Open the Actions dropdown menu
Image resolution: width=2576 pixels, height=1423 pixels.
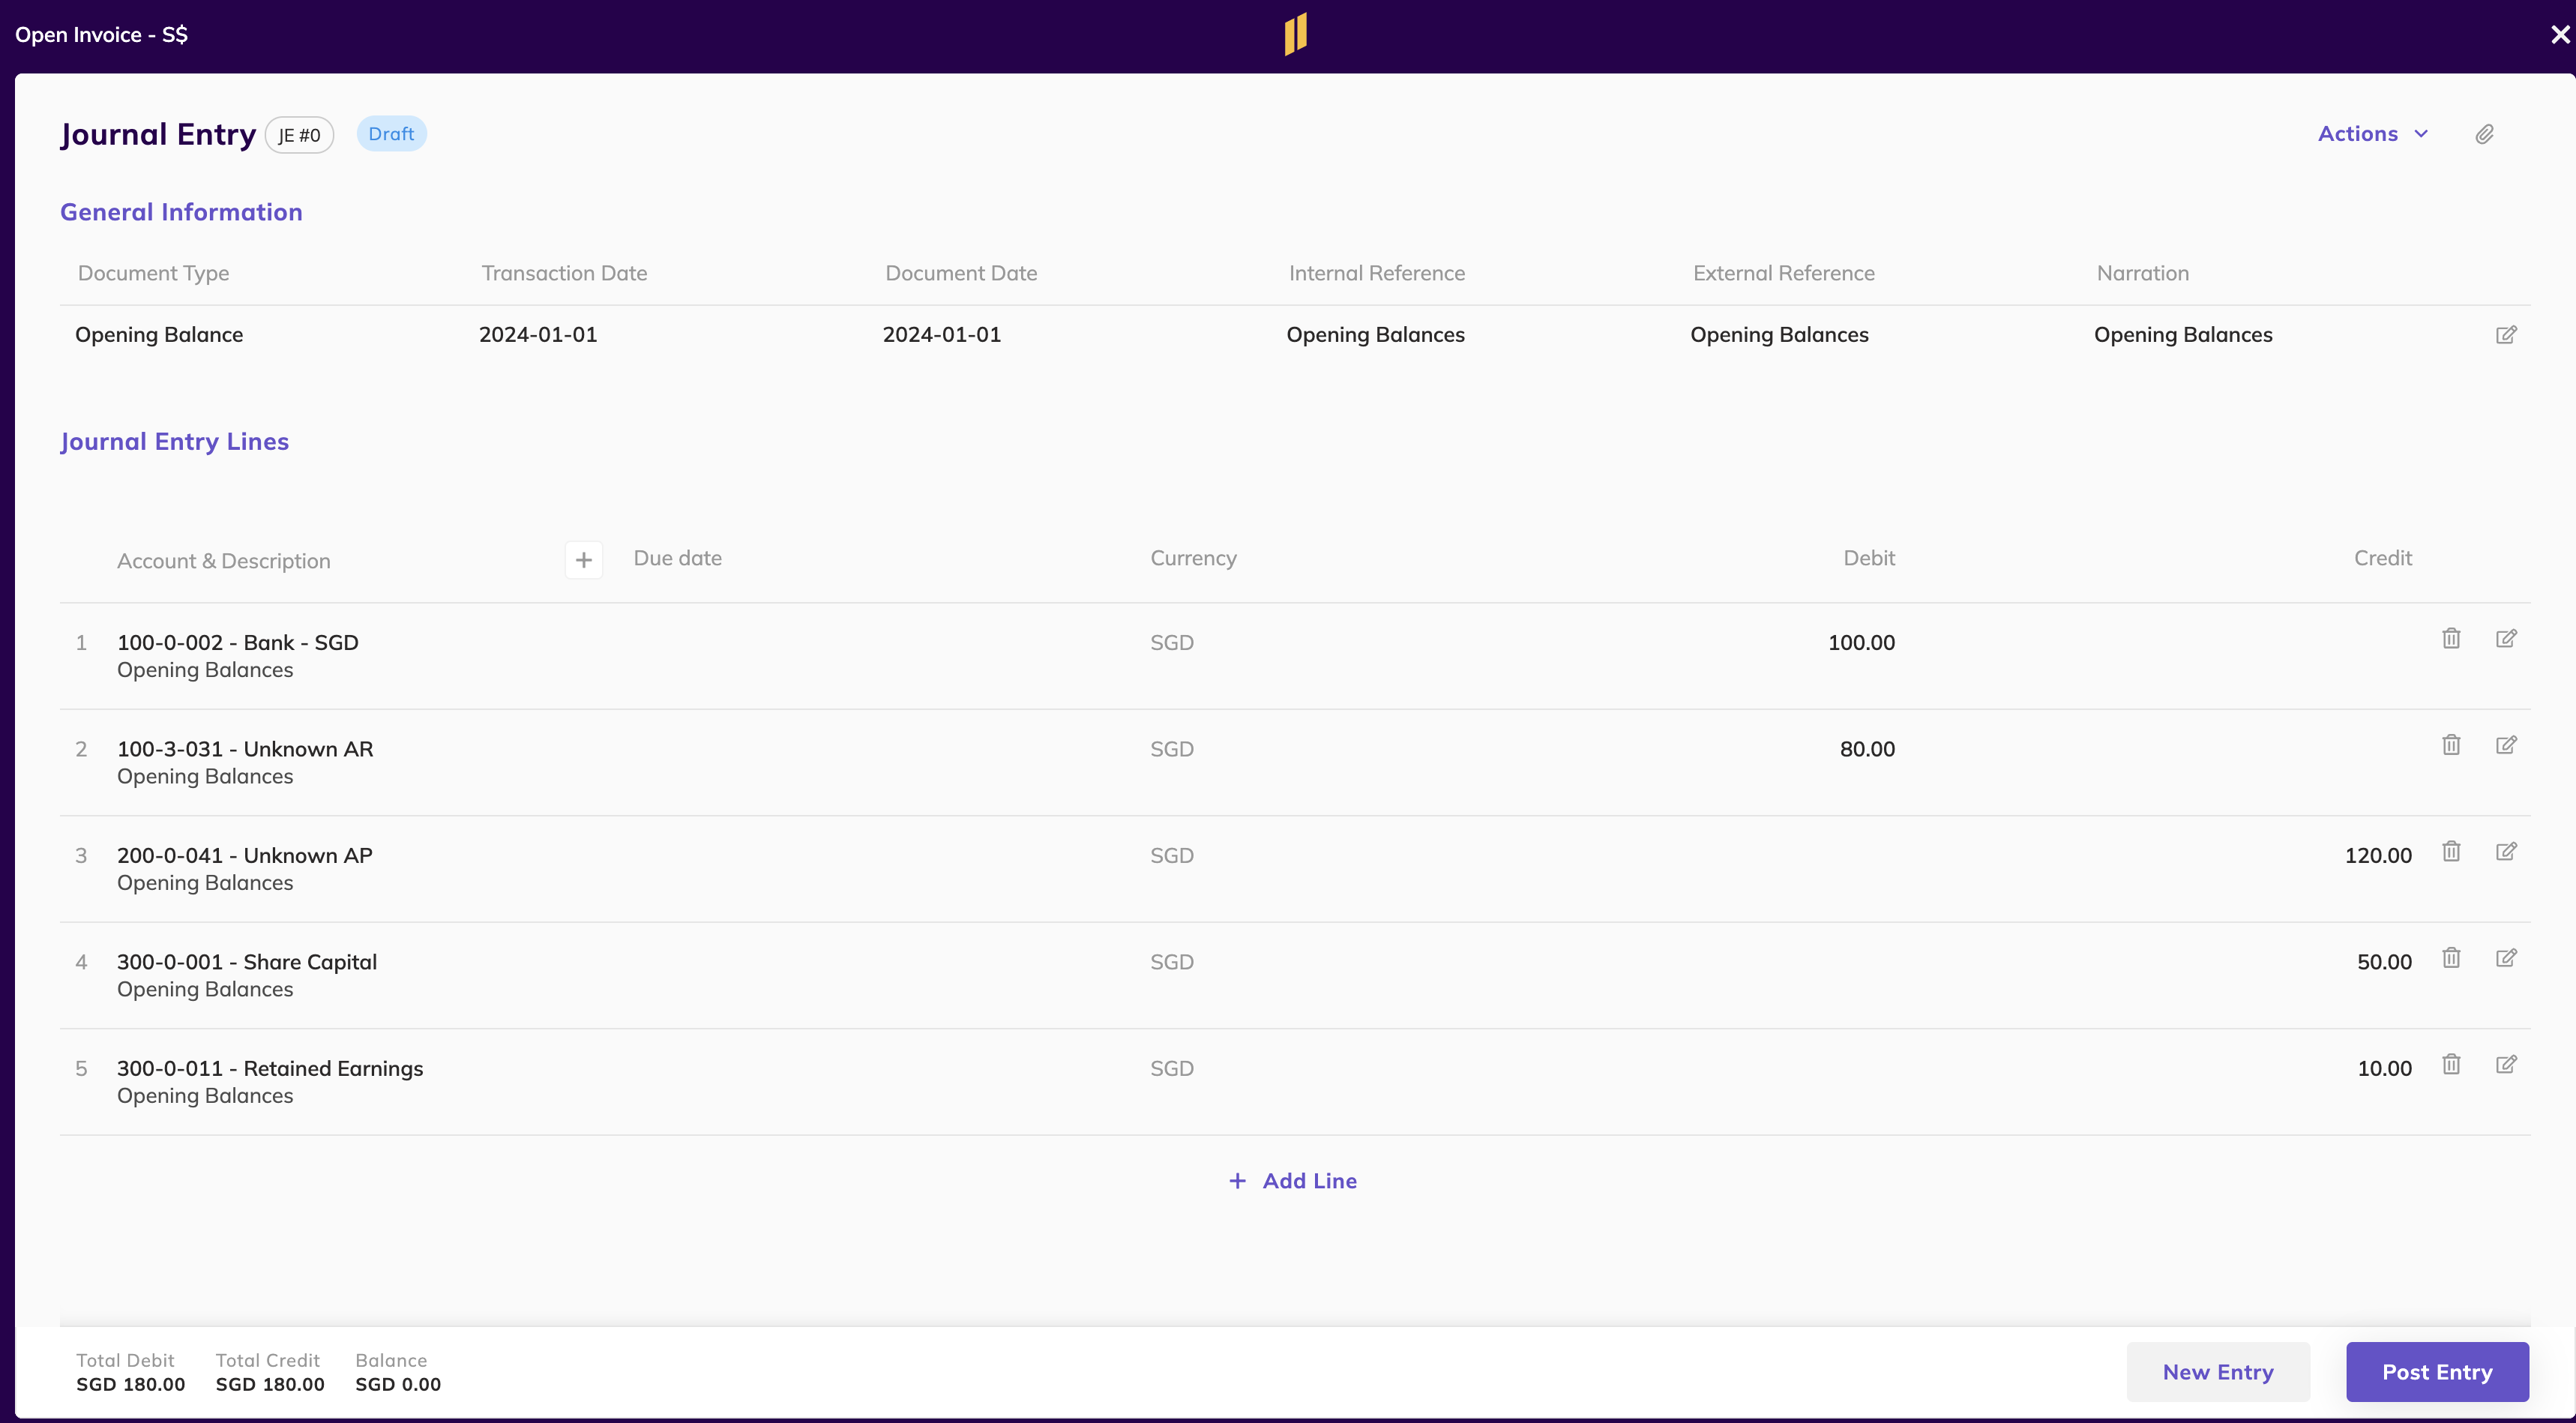coord(2373,134)
